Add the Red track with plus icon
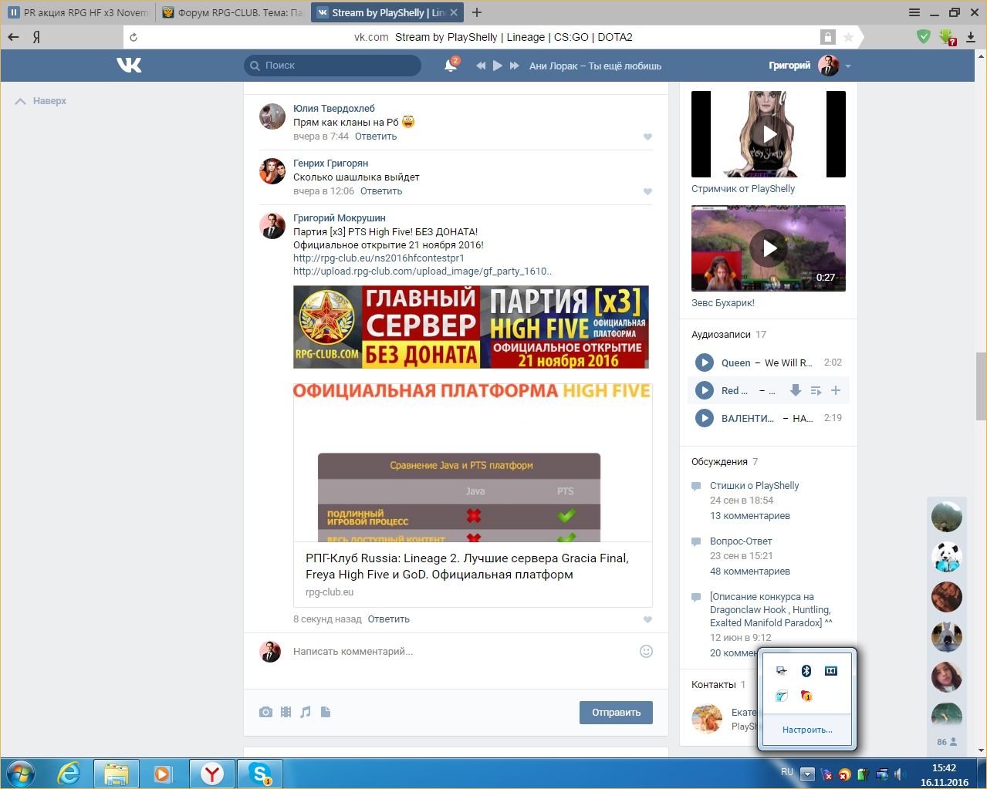The image size is (987, 789). click(836, 390)
